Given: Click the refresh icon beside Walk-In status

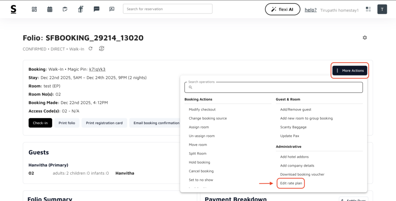Looking at the screenshot, I should pyautogui.click(x=90, y=49).
